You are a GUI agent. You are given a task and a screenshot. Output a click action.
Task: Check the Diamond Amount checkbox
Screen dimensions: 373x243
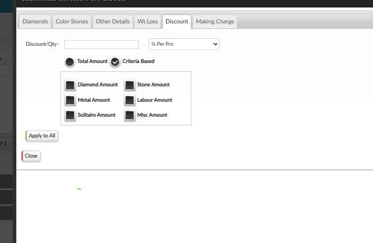(x=70, y=85)
